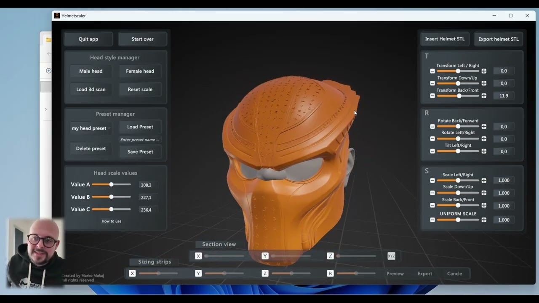The height and width of the screenshot is (303, 539).
Task: Click minus icon for Tilt Left/Right
Action: click(432, 151)
